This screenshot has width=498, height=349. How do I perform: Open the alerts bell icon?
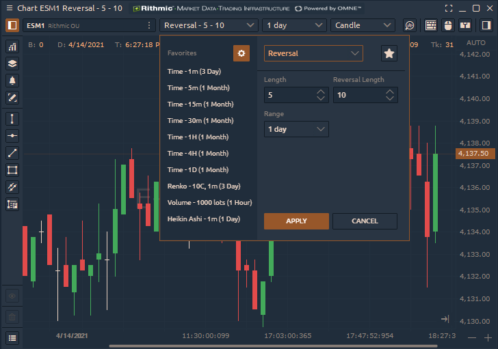pos(12,81)
